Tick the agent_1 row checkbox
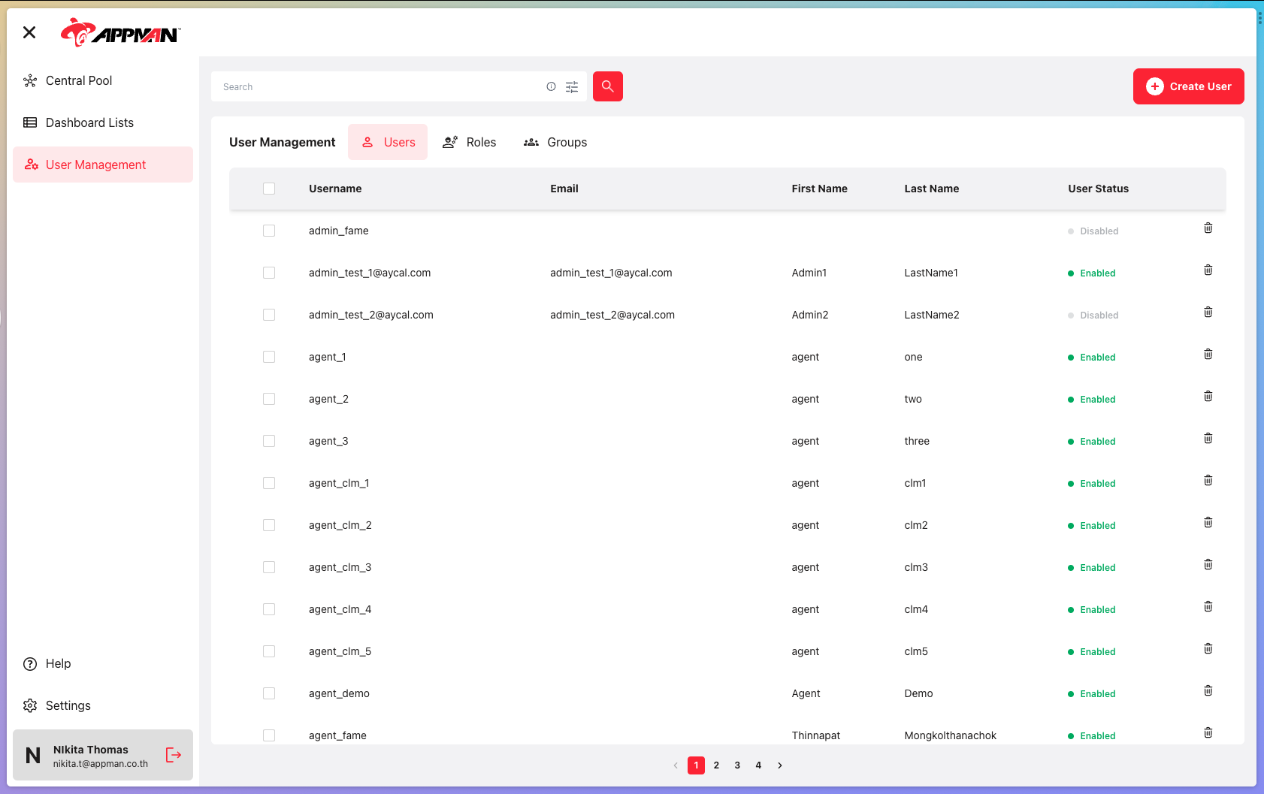The height and width of the screenshot is (794, 1264). click(x=269, y=357)
